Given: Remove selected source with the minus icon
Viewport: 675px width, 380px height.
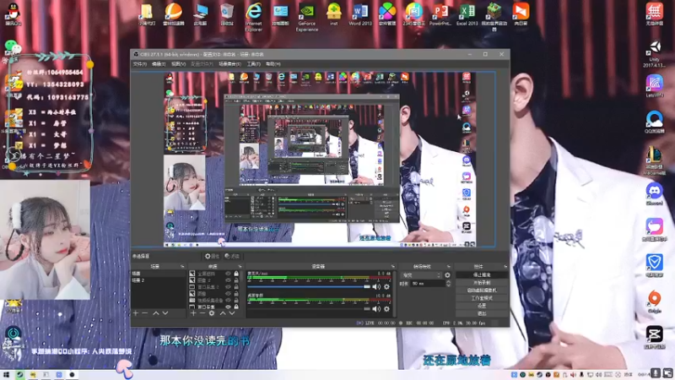Looking at the screenshot, I should pos(202,313).
